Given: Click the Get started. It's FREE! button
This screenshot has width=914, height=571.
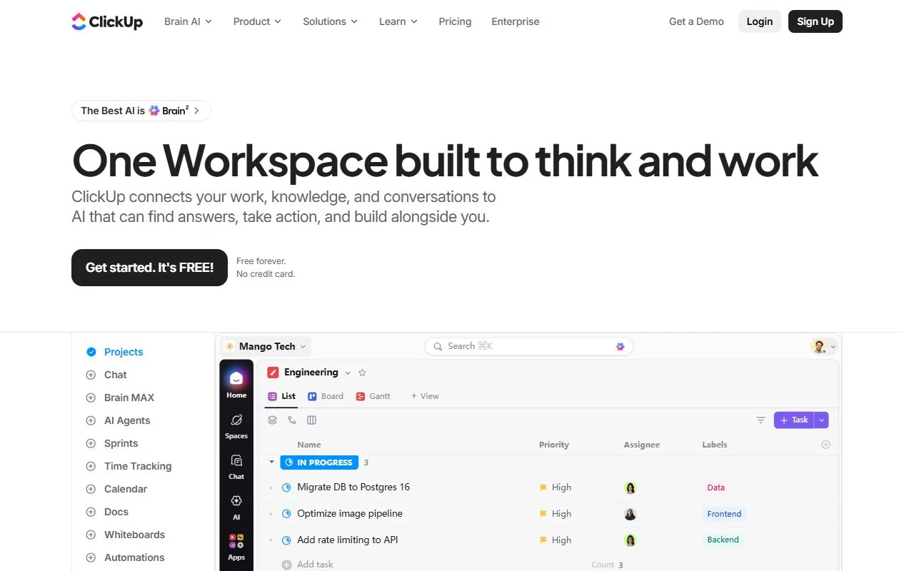Looking at the screenshot, I should point(149,268).
